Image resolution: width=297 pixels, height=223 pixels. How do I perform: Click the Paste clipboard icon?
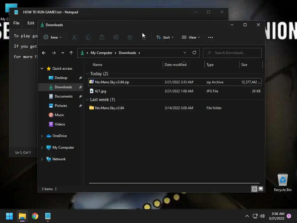102,37
